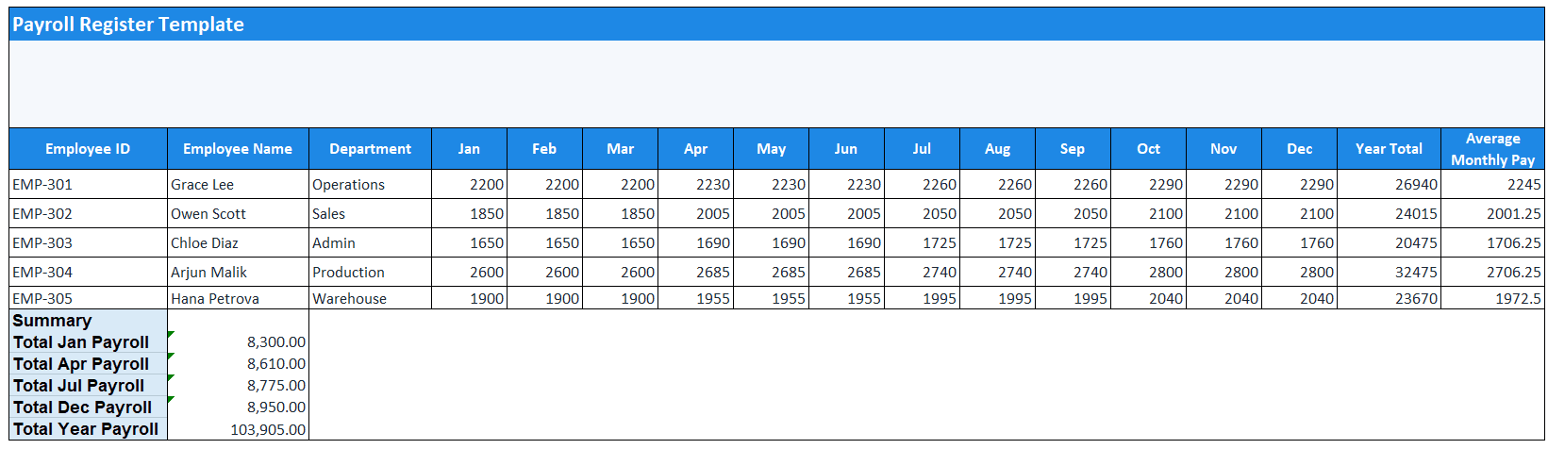The width and height of the screenshot is (1548, 449).
Task: Select average monthly pay 2706.25
Action: click(x=1492, y=272)
